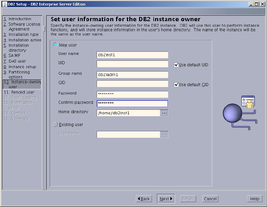Select step 10 Instance-owning user
This screenshot has height=207, width=267.
pyautogui.click(x=22, y=84)
